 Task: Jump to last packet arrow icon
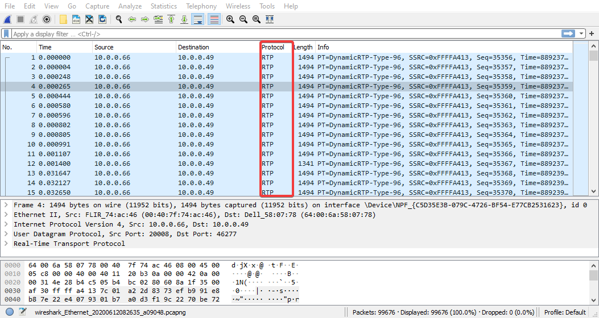click(184, 19)
